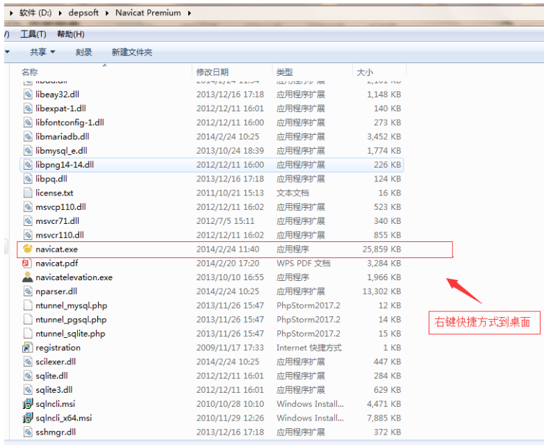This screenshot has height=445, width=544.
Task: Click the sshmgr.dll file icon
Action: (28, 432)
